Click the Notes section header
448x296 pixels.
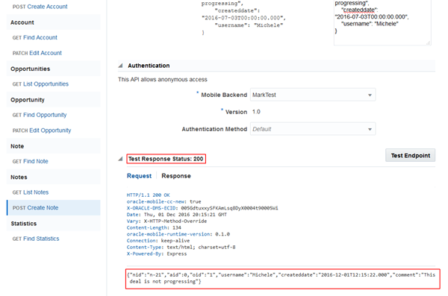coord(54,177)
